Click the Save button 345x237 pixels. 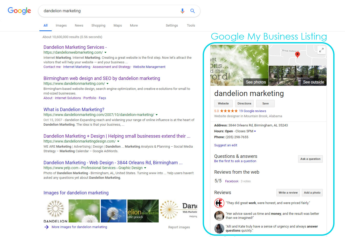[x=265, y=103]
